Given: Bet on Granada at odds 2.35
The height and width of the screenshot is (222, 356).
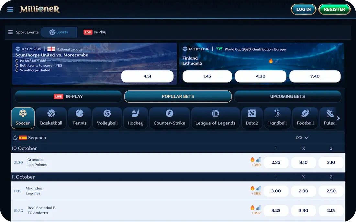Looking at the screenshot, I should click(276, 162).
